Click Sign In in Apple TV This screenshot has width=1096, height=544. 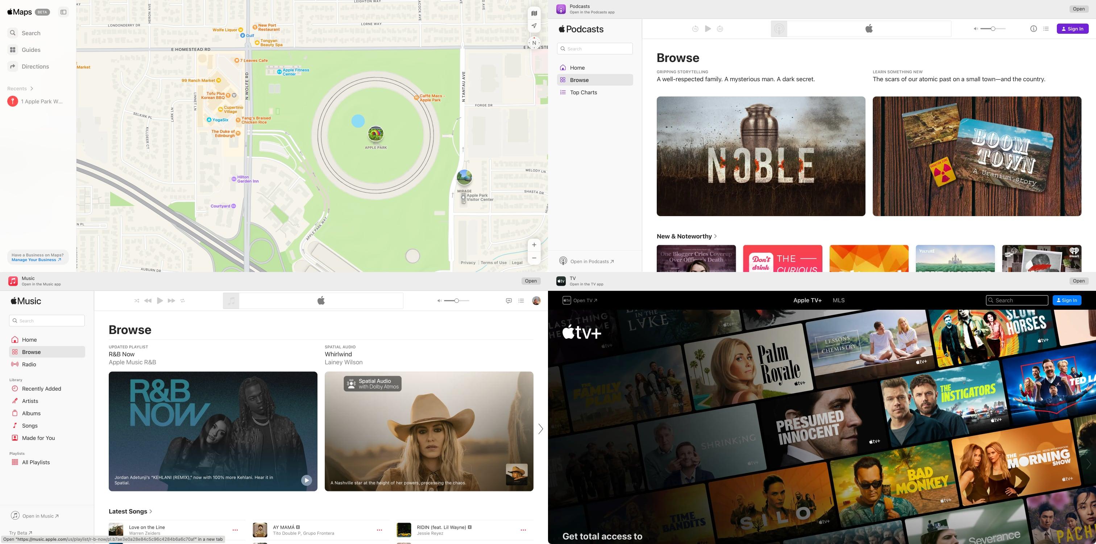pyautogui.click(x=1067, y=300)
